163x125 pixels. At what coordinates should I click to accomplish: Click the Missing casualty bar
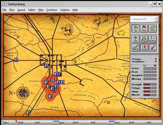[150, 79]
